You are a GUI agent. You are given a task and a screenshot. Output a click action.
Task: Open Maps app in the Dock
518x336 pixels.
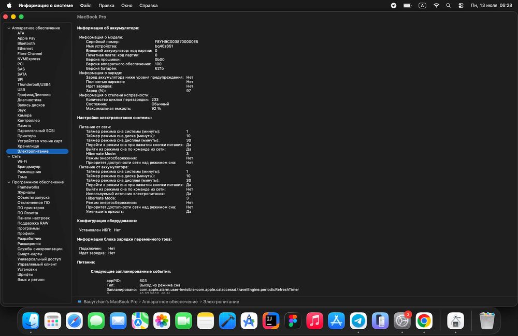coord(140,320)
